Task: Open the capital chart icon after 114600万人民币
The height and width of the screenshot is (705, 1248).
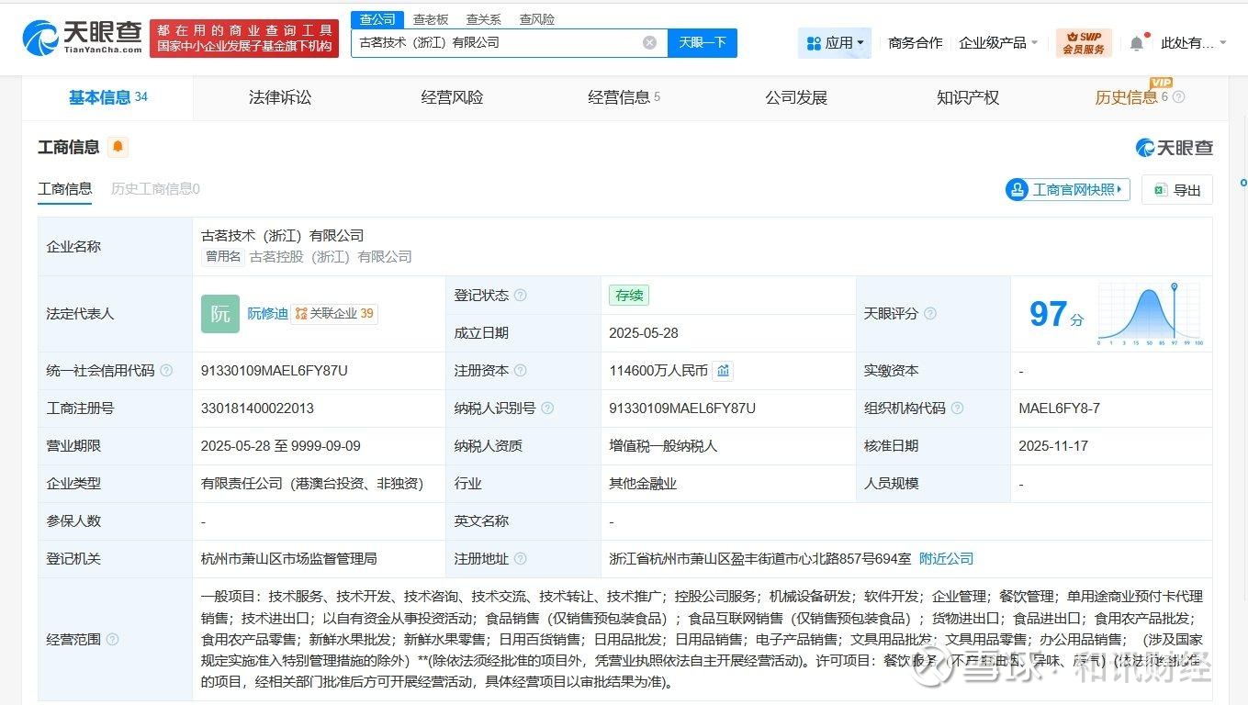Action: coord(724,371)
